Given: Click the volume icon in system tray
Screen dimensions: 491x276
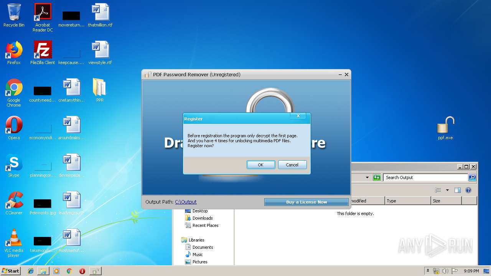Looking at the screenshot, I should [x=445, y=271].
